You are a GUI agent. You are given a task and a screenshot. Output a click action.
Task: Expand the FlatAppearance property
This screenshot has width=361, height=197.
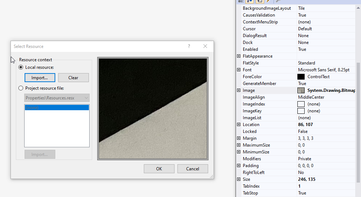tap(239, 56)
